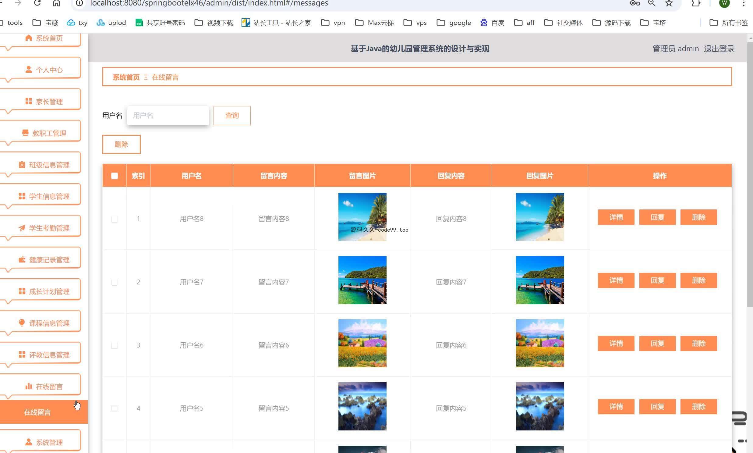Open the Chrome three-dot menu

coord(743,3)
